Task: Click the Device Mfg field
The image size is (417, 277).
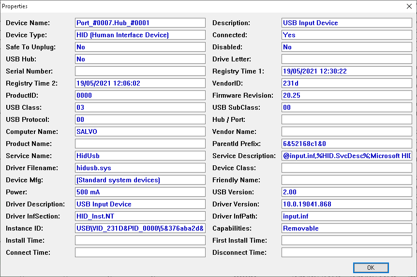Action: pyautogui.click(x=140, y=180)
